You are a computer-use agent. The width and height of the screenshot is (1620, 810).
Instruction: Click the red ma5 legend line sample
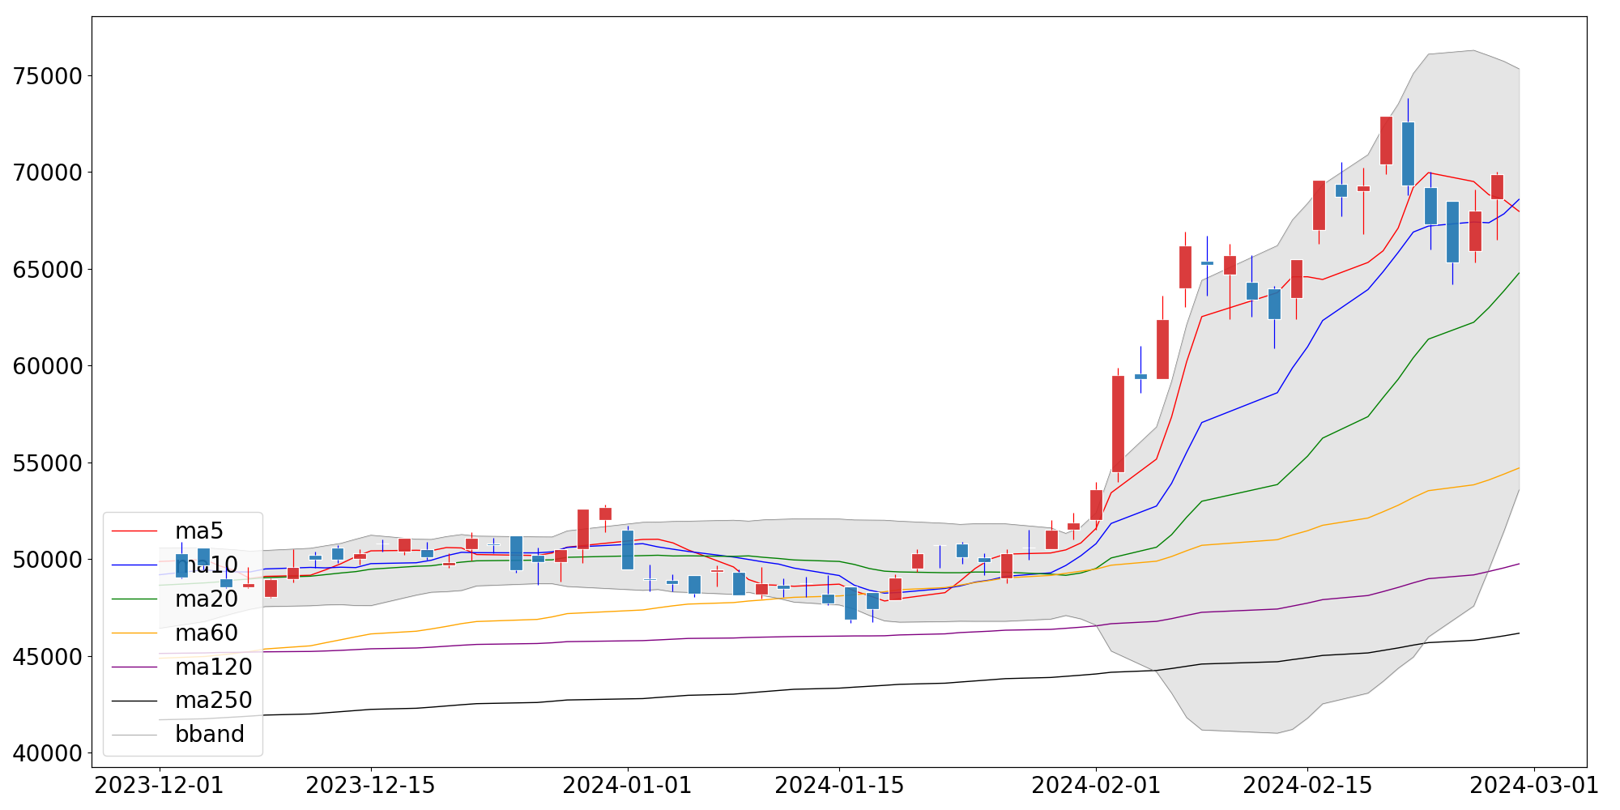tap(134, 531)
